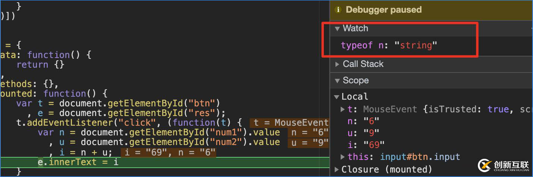This screenshot has width=533, height=177.
Task: Click the highlighted e.innerText = i line
Action: tap(78, 162)
